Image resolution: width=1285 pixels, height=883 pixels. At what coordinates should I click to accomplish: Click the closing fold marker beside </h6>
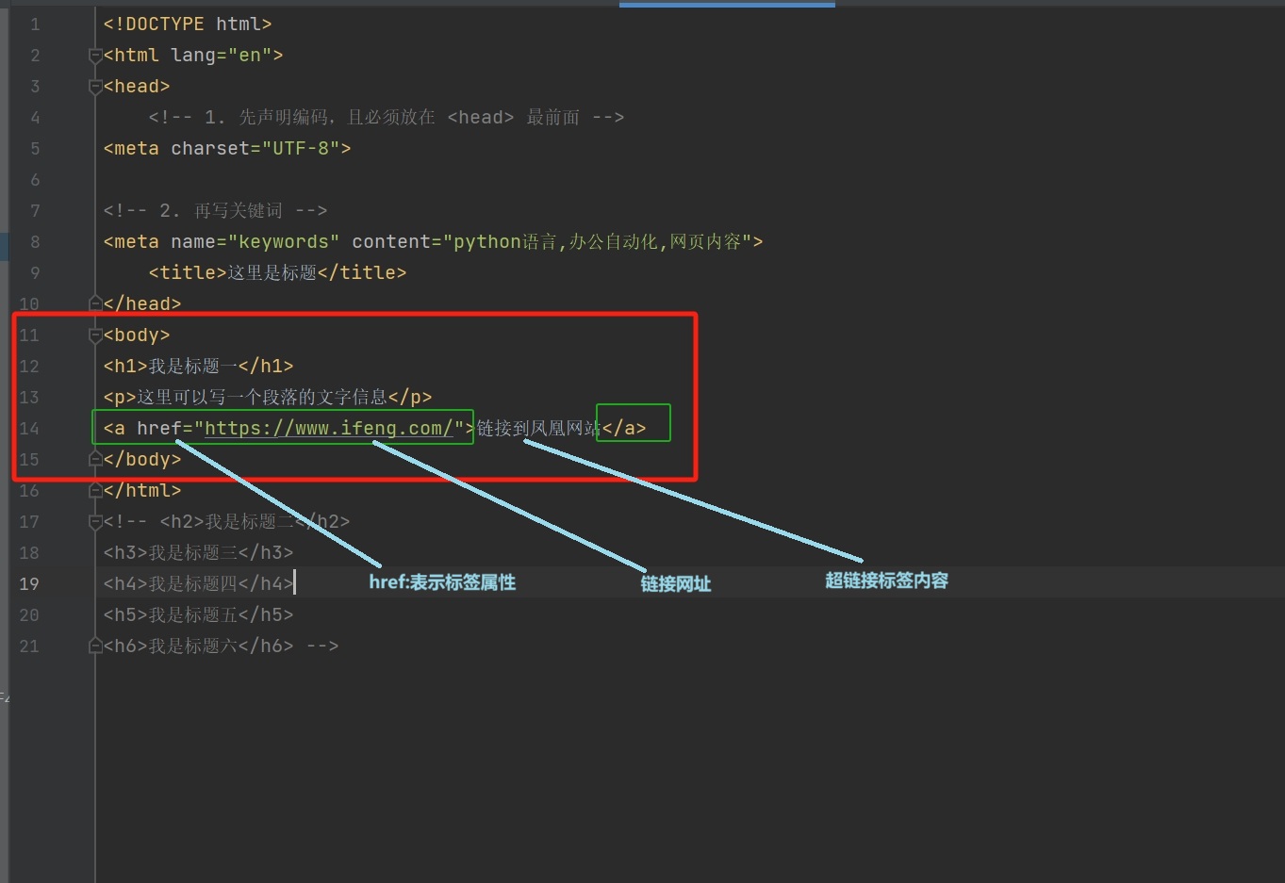(x=94, y=646)
